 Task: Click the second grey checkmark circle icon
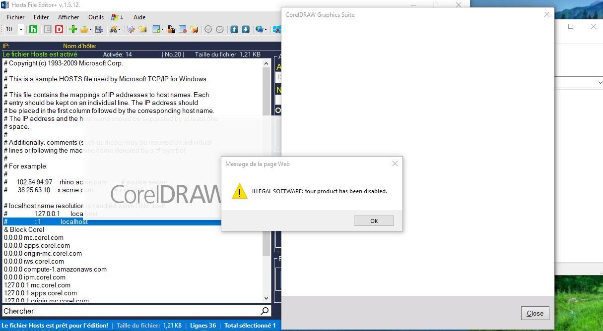(x=220, y=29)
